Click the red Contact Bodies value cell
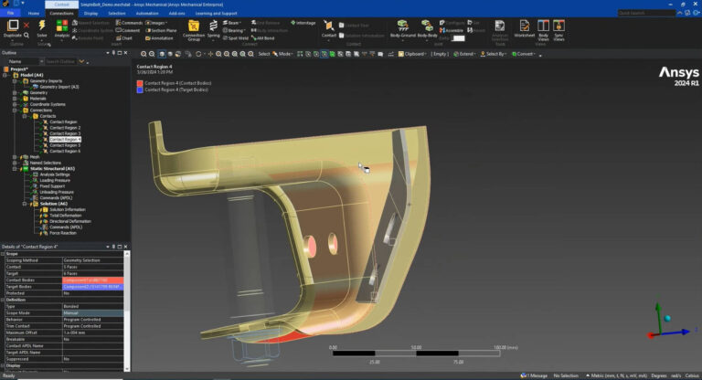Image resolution: width=702 pixels, height=380 pixels. tap(92, 280)
